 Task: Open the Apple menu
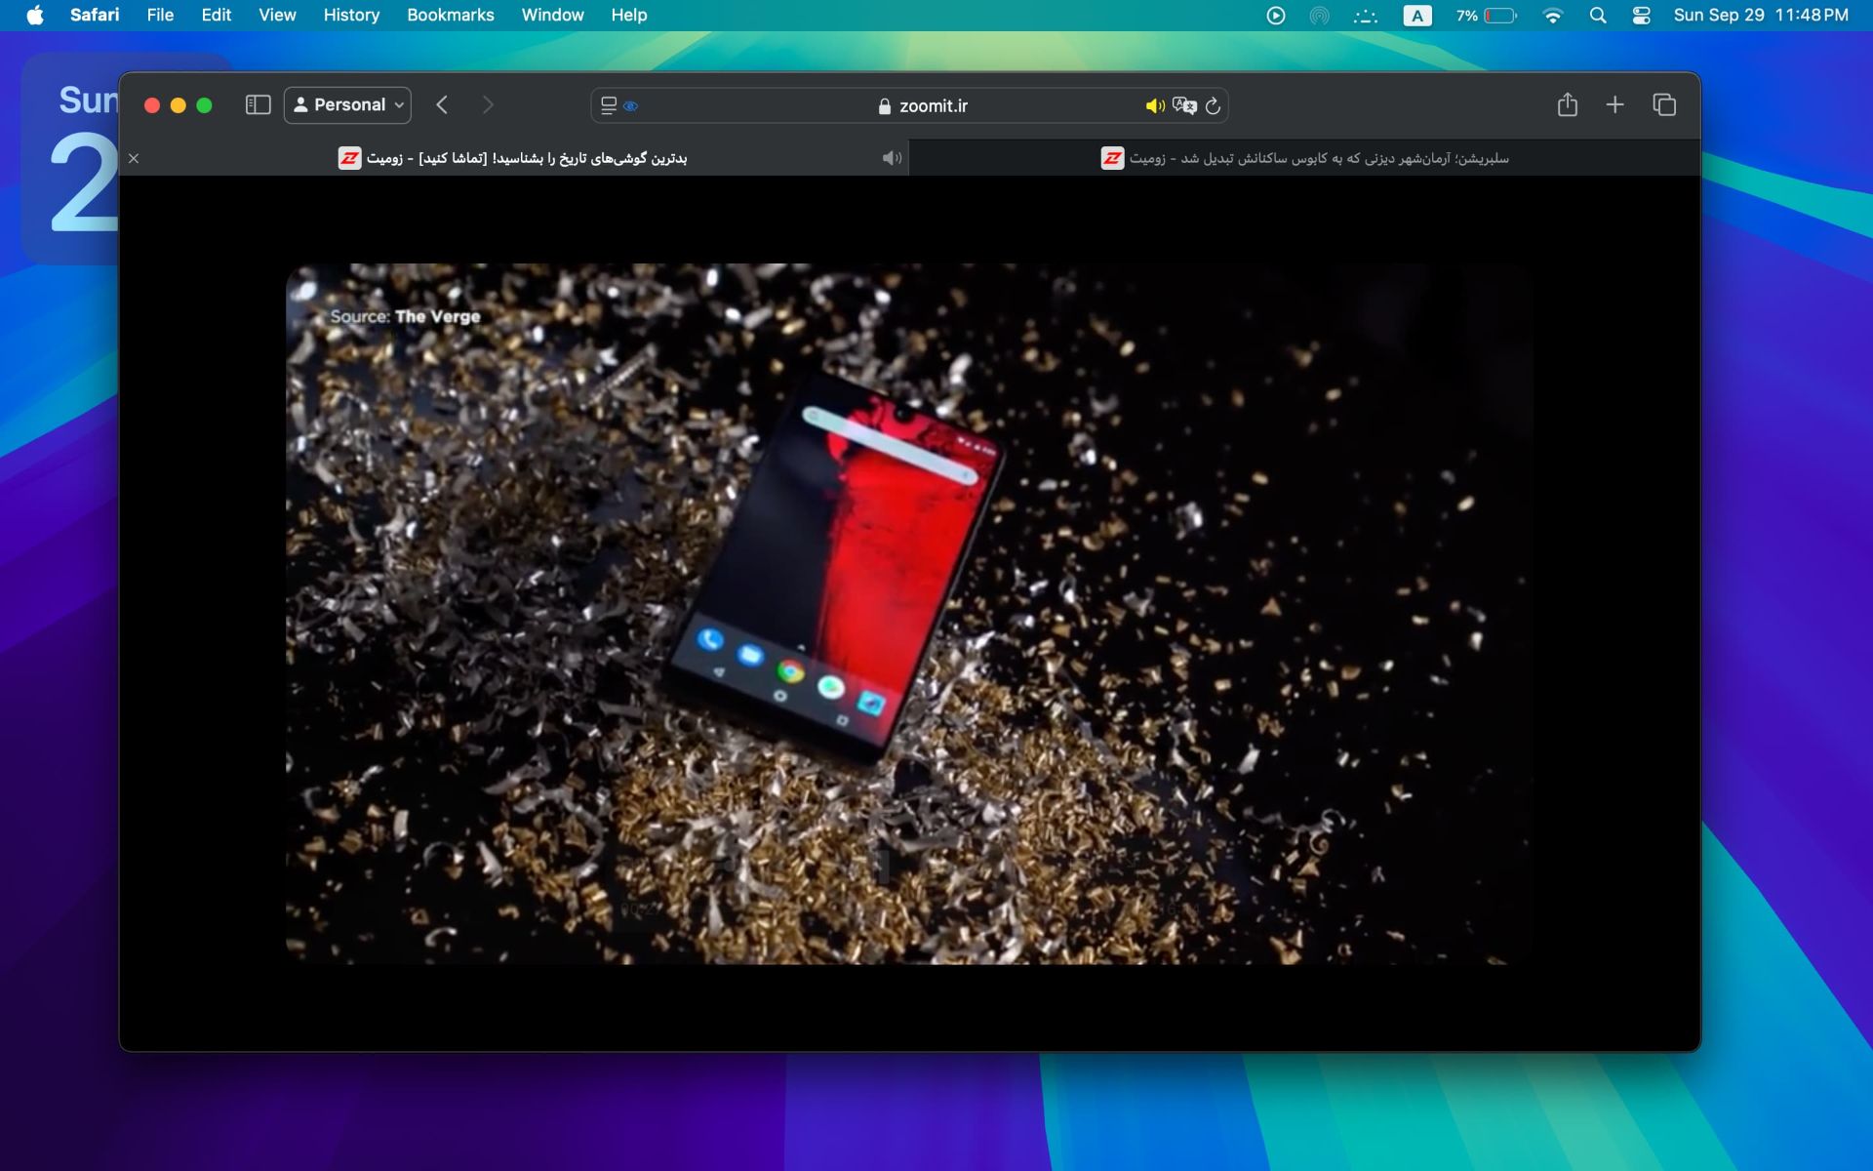pyautogui.click(x=35, y=15)
